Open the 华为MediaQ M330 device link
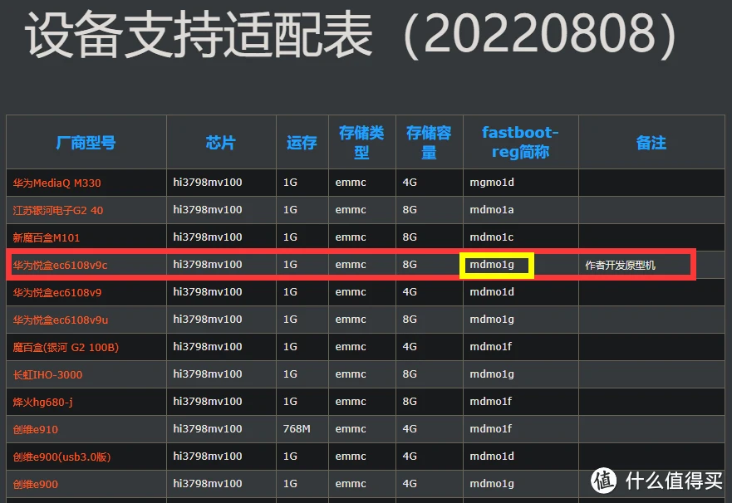The height and width of the screenshot is (503, 732). coord(57,183)
